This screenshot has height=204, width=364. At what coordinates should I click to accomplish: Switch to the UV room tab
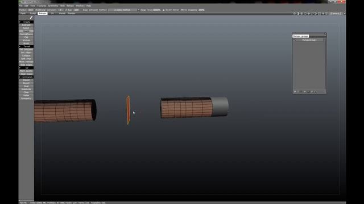coord(52,14)
